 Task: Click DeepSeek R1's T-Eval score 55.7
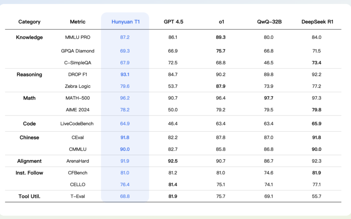[316, 196]
